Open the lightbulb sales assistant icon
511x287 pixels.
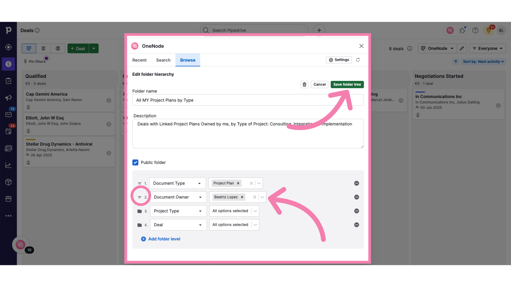pos(489,30)
